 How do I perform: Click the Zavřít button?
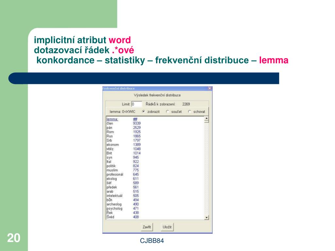point(147,227)
